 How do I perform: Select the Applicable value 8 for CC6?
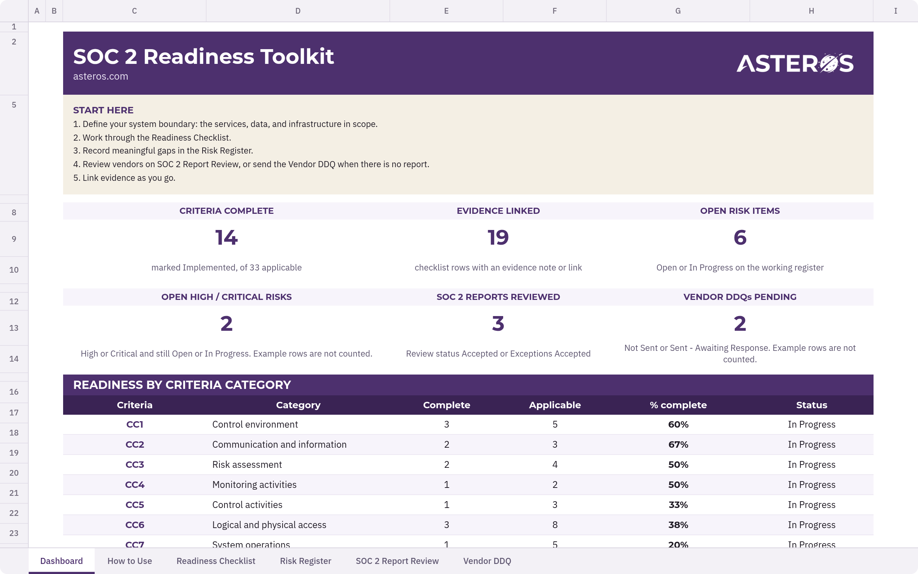coord(555,525)
